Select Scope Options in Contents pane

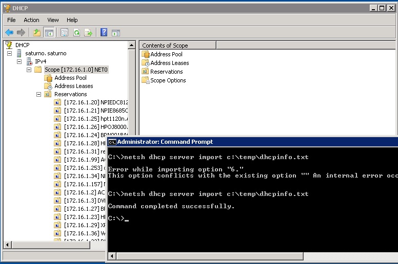coord(168,80)
